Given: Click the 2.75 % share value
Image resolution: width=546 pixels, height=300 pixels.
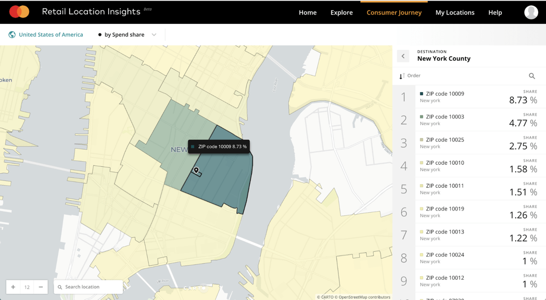Looking at the screenshot, I should (x=523, y=146).
